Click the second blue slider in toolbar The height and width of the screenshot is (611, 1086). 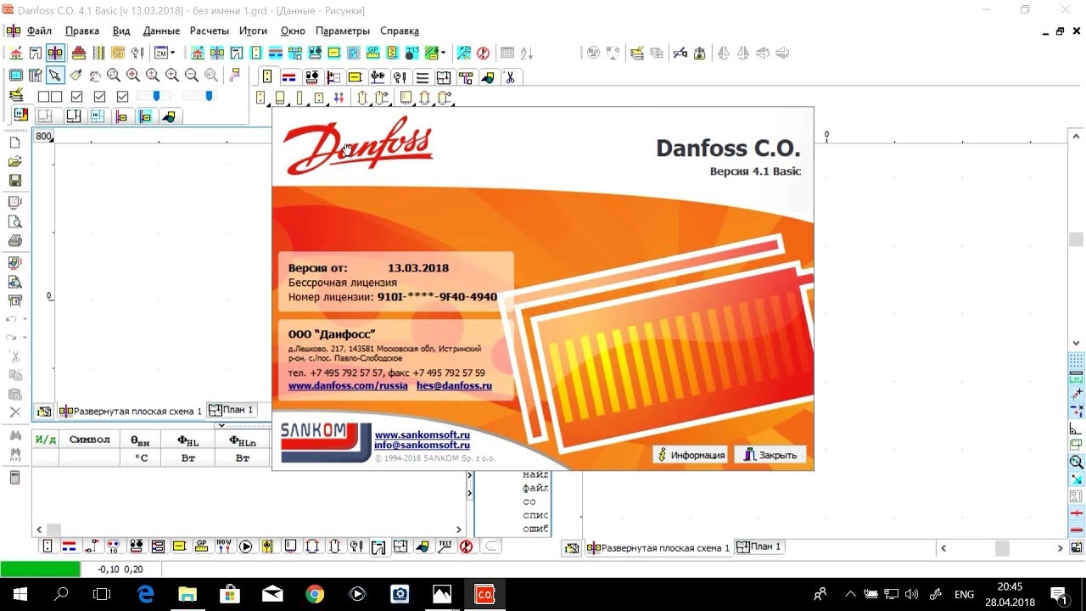tap(209, 97)
